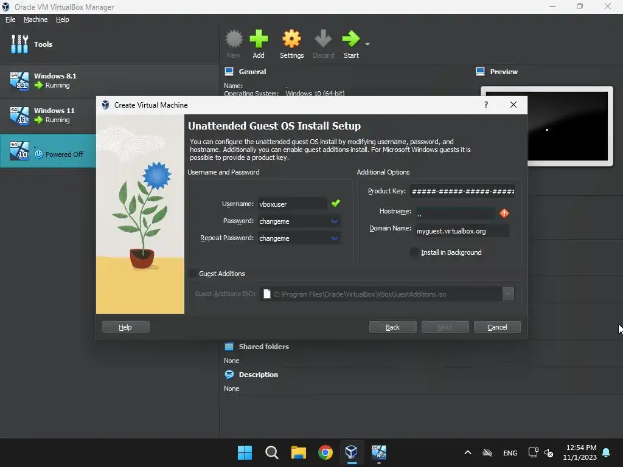The image size is (623, 467).
Task: Close the Create Virtual Machine dialog
Action: click(513, 105)
